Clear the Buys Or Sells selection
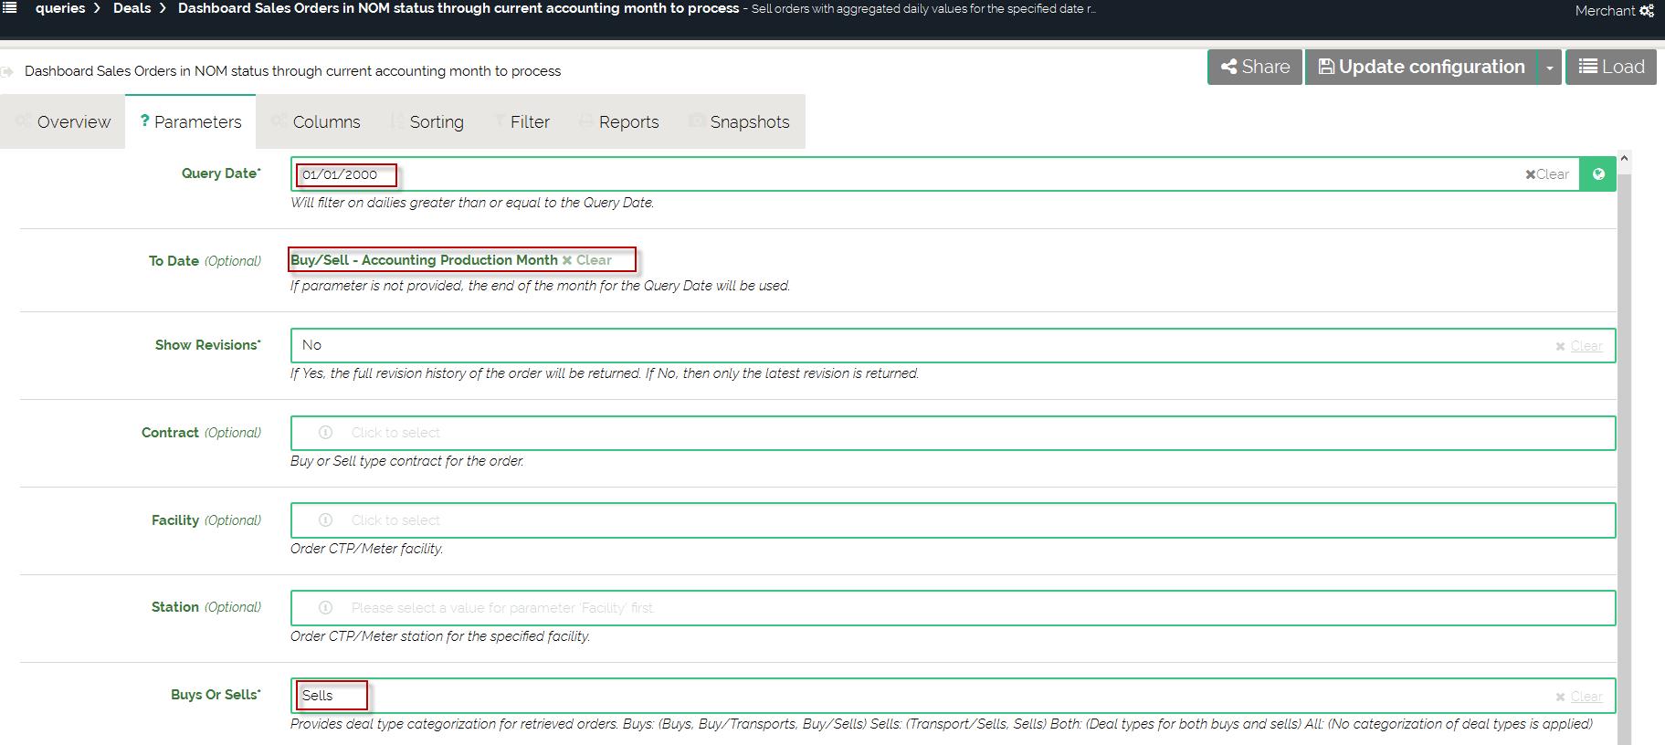This screenshot has width=1665, height=745. (1579, 697)
